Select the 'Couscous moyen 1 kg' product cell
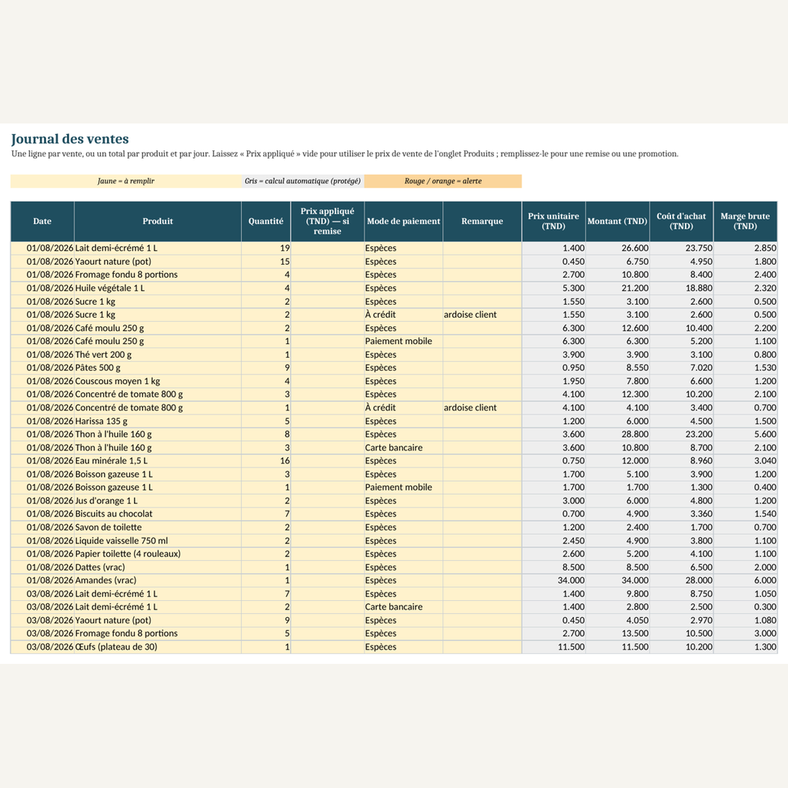Viewport: 788px width, 788px height. (157, 381)
